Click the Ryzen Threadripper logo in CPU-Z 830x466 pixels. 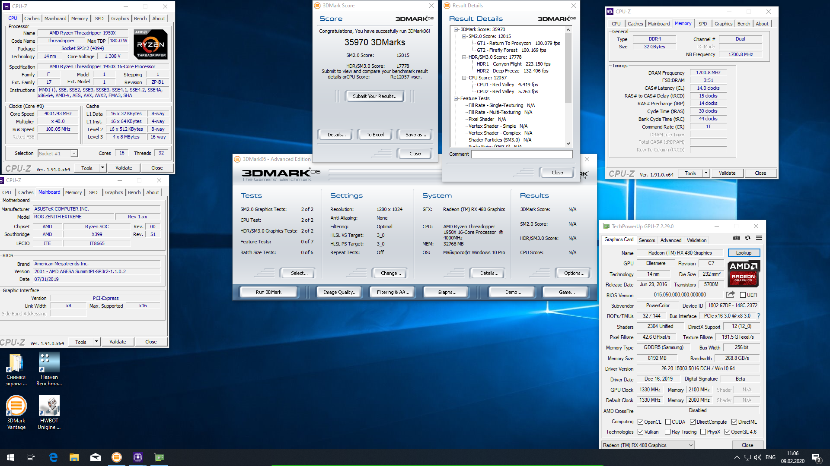pos(150,44)
